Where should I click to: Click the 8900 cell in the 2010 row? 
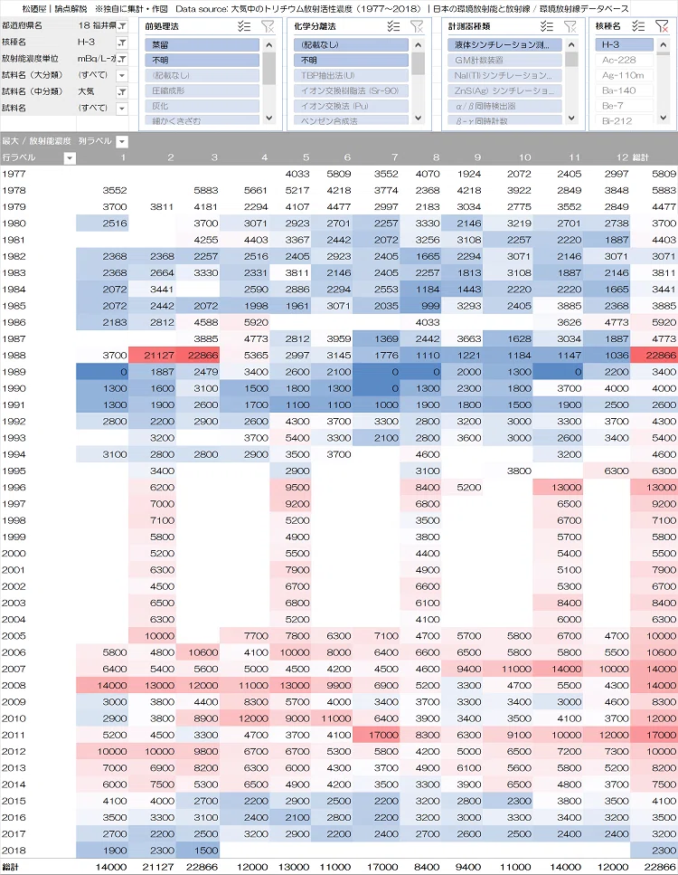tap(198, 718)
